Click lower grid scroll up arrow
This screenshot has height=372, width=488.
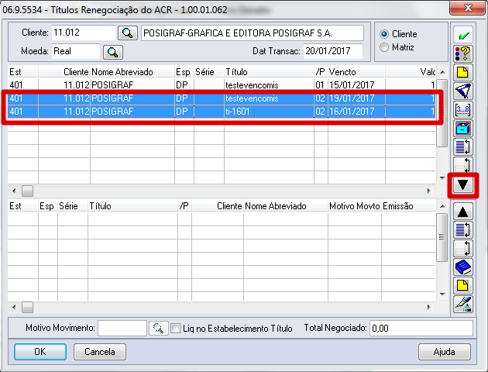(x=442, y=206)
